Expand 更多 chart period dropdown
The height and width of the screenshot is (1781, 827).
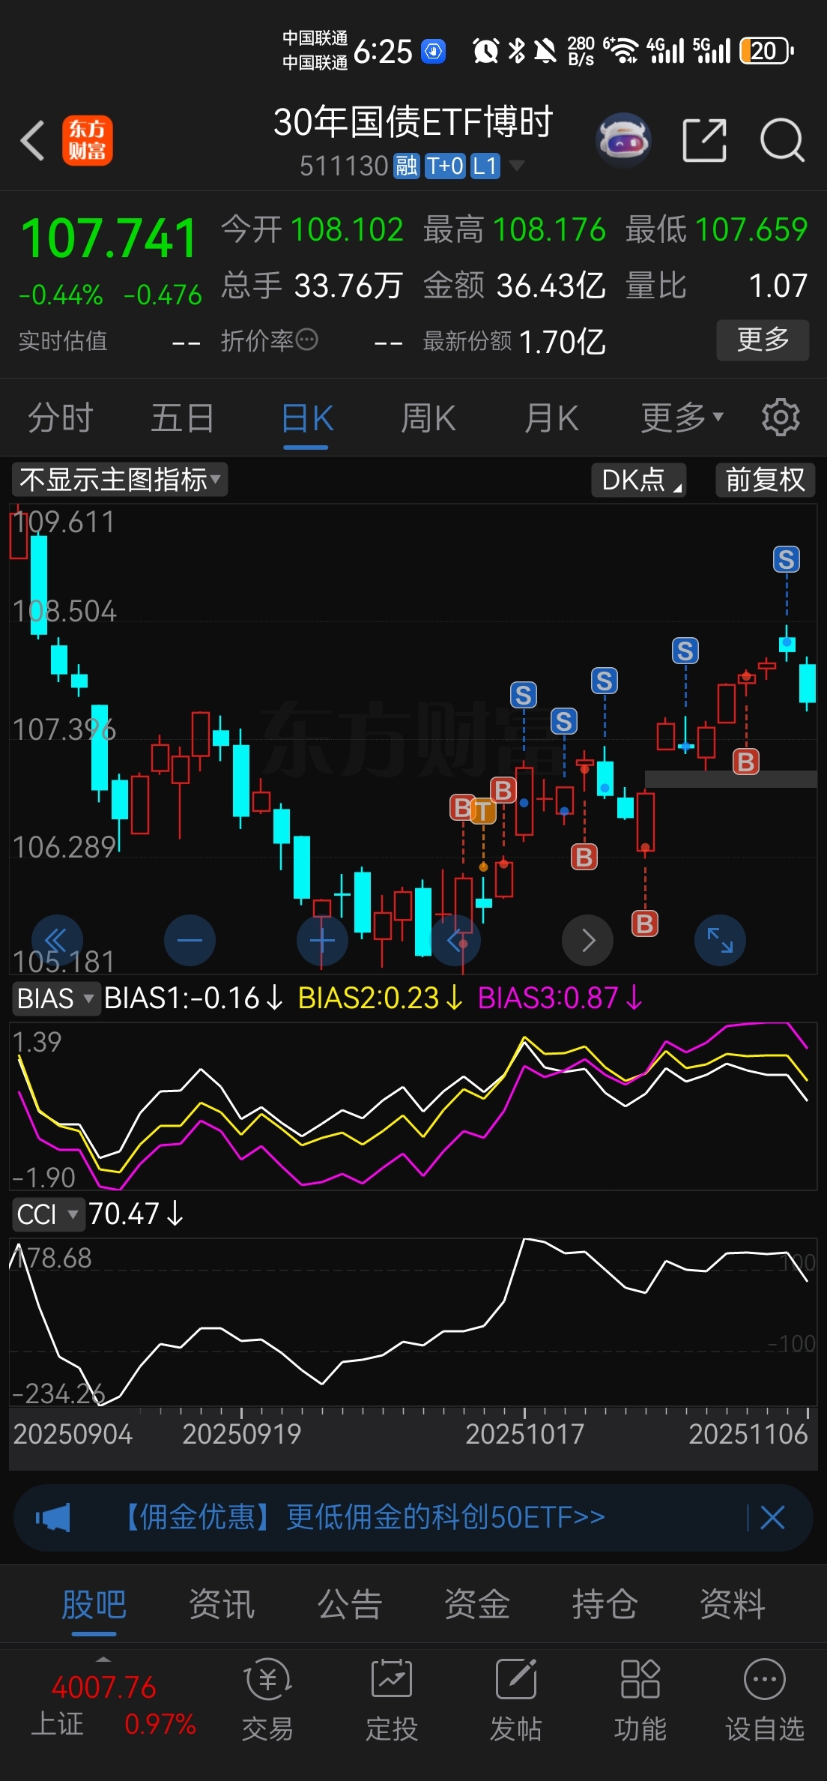pos(682,418)
